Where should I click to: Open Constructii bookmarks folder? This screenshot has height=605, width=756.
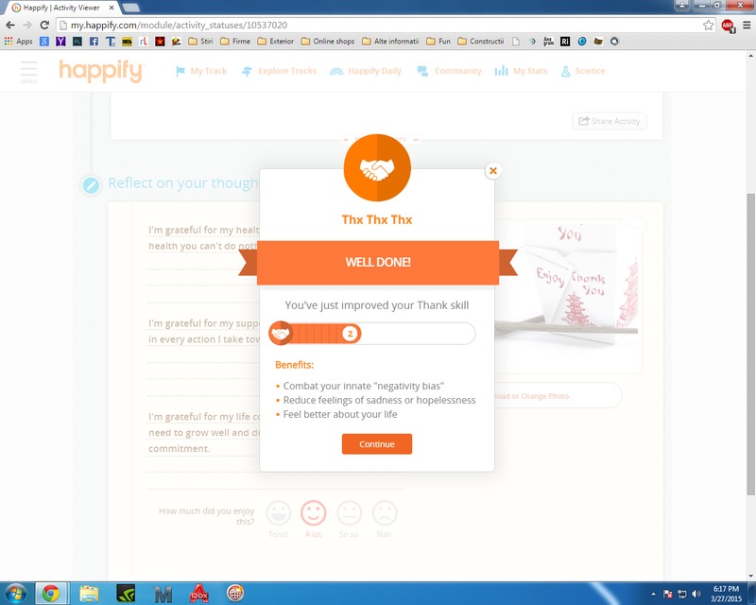481,42
